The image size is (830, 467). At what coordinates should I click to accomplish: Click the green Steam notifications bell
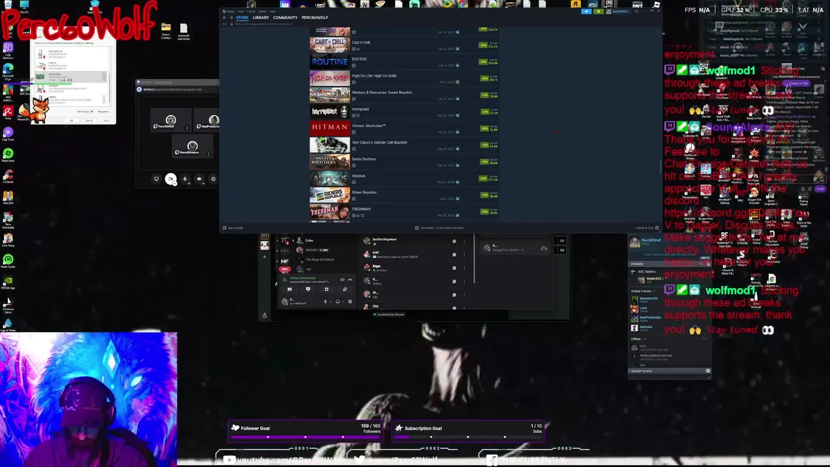click(599, 11)
